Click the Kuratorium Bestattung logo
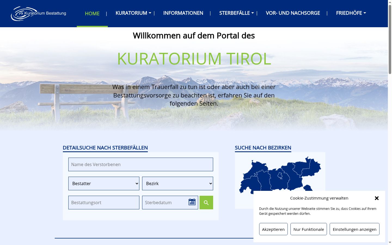 tap(38, 14)
